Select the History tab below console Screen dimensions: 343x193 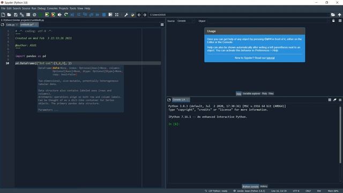point(264,186)
